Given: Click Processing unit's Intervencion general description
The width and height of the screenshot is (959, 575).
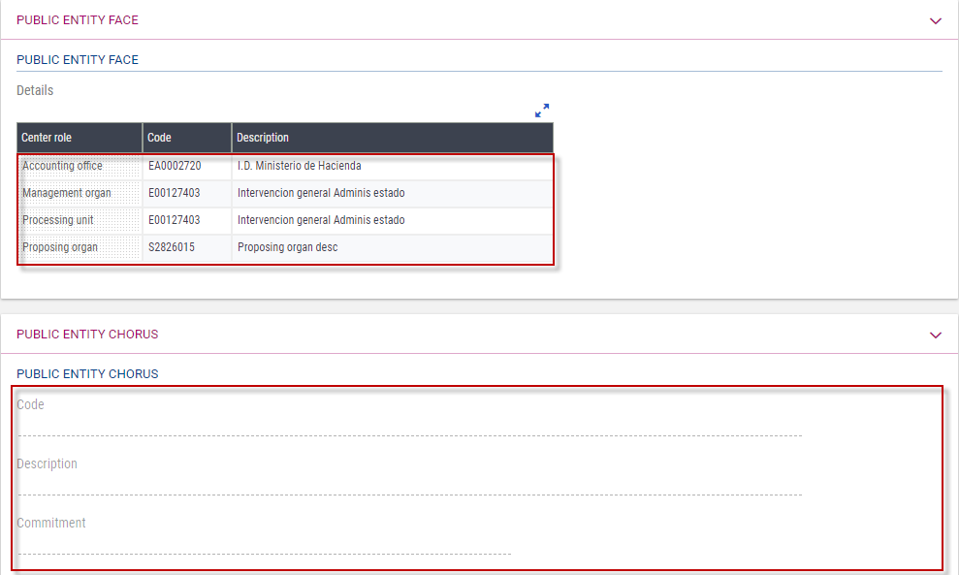Looking at the screenshot, I should (321, 220).
